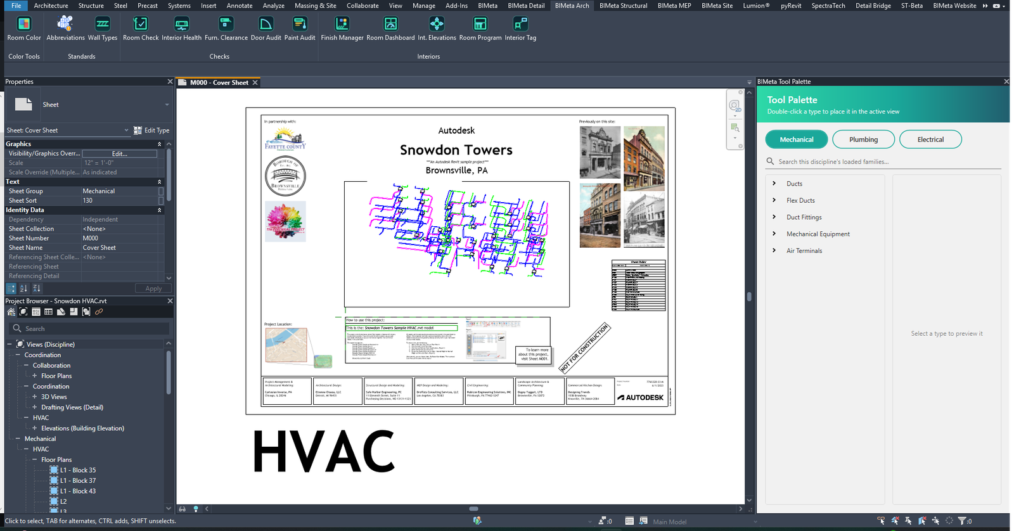Click the Project Browser scrollbar thumb
Viewport: 1014px width, 531px height.
[169, 373]
